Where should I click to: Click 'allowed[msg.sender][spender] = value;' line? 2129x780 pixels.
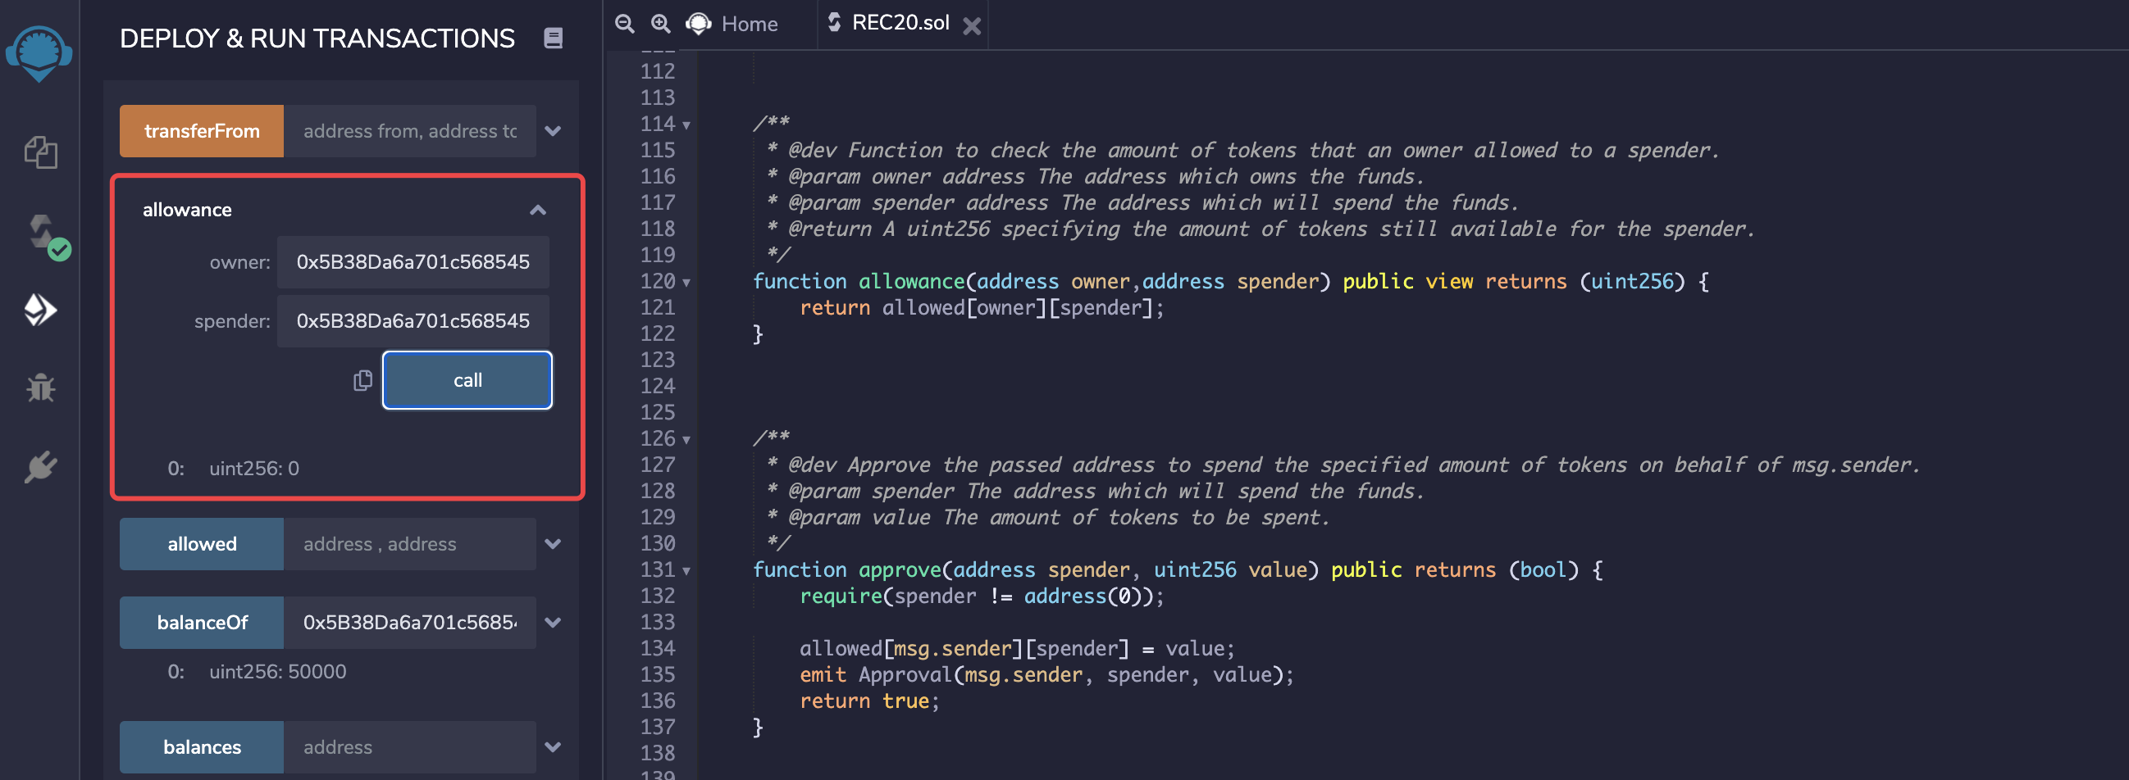1017,649
